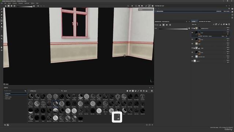Click the camera icon in viewport toolbar

(x=142, y=6)
